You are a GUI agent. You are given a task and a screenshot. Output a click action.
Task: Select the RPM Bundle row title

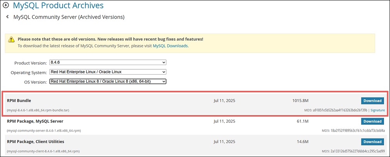19,101
